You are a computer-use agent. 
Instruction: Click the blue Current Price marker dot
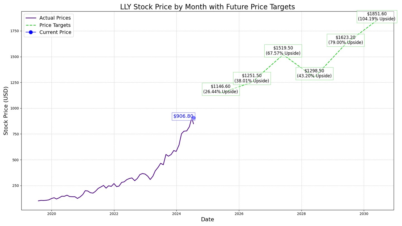click(193, 118)
